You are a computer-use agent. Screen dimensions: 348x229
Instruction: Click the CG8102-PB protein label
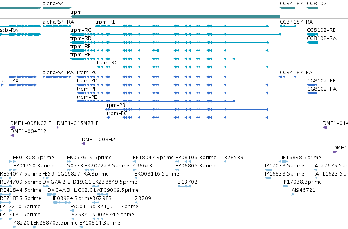coord(321,81)
